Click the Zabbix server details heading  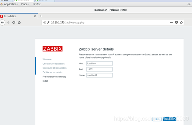(96, 49)
